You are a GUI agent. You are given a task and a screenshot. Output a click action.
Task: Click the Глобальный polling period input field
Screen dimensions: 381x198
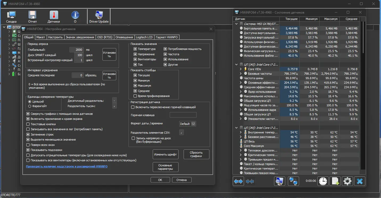click(77, 50)
